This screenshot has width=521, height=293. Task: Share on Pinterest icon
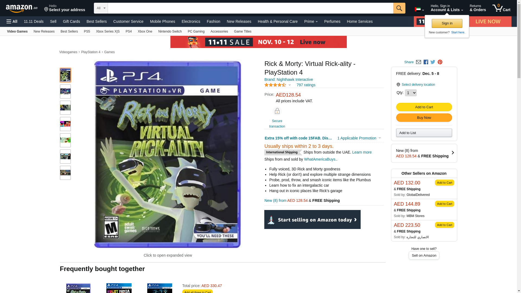pos(440,62)
